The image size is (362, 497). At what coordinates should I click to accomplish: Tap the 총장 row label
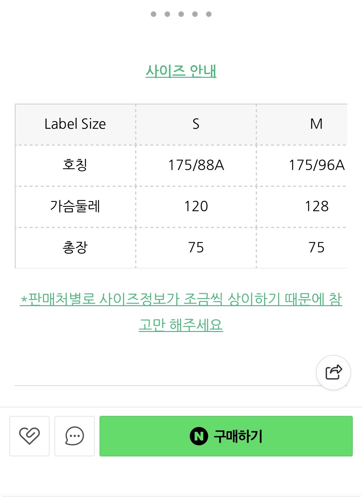75,247
